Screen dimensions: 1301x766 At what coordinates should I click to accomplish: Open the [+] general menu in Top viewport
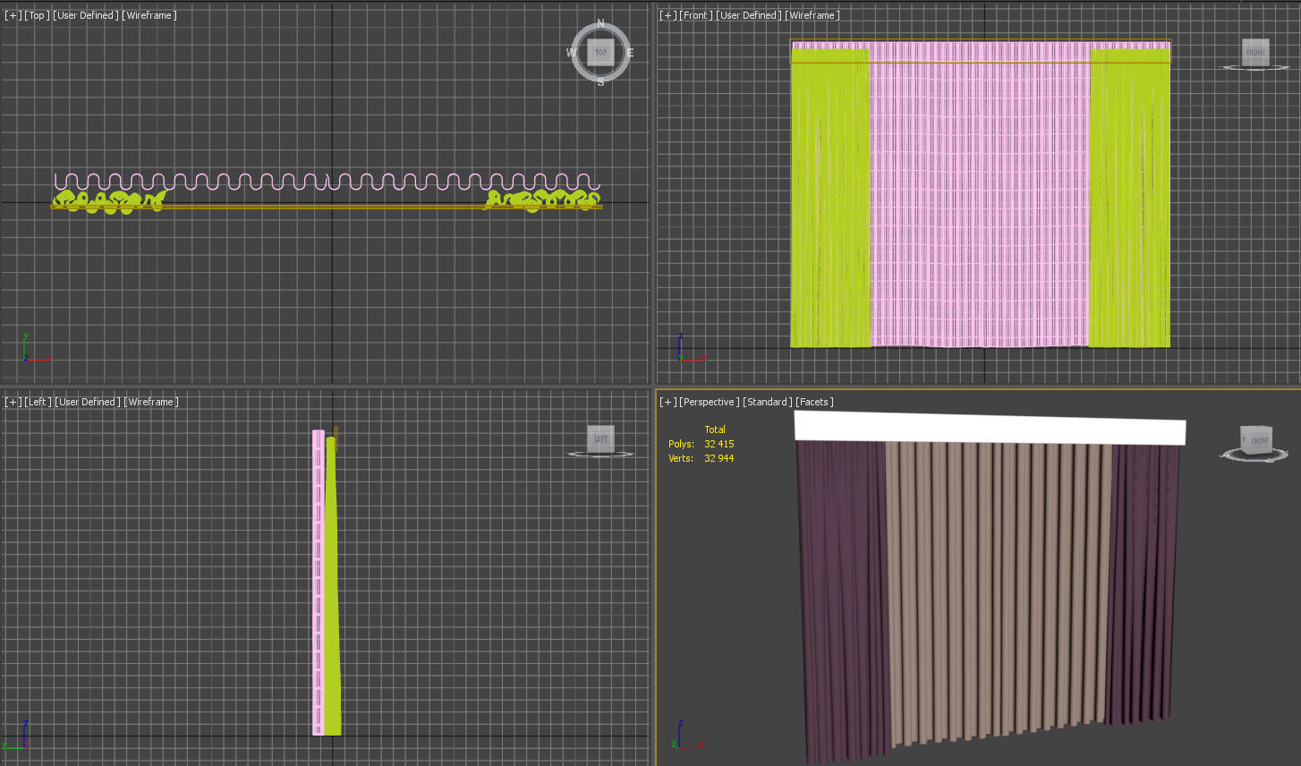point(13,15)
